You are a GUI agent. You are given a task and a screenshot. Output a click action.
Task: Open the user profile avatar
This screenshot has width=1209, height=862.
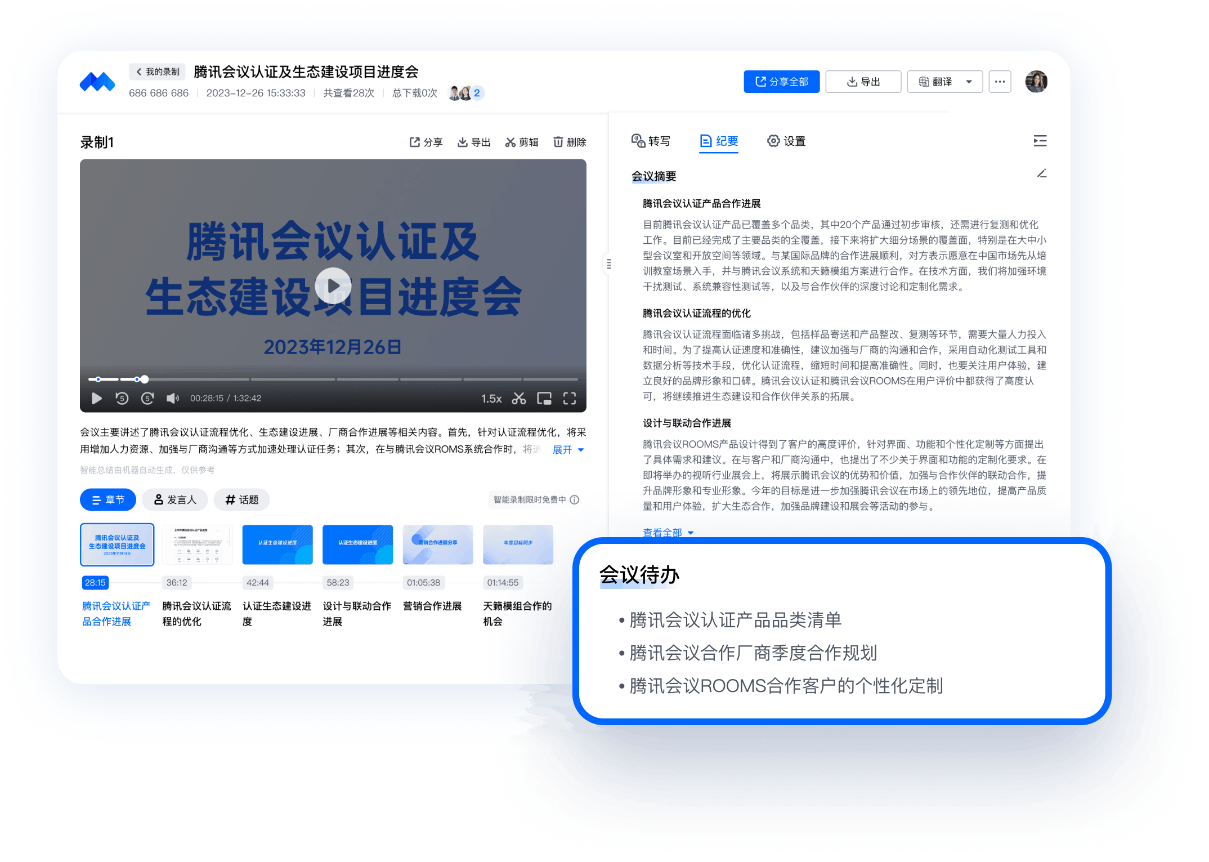pos(1036,82)
